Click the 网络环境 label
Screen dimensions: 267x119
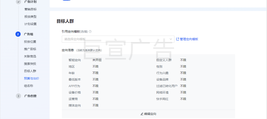tap(162, 92)
